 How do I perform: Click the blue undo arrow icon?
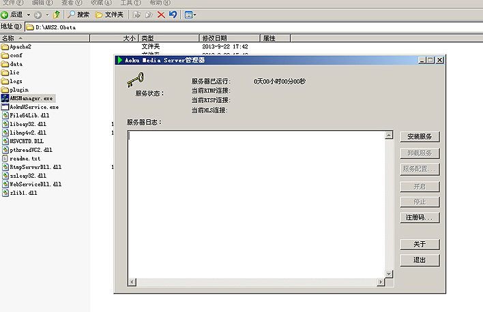pos(173,14)
